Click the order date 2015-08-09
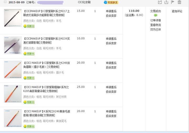 [x=17, y=2]
